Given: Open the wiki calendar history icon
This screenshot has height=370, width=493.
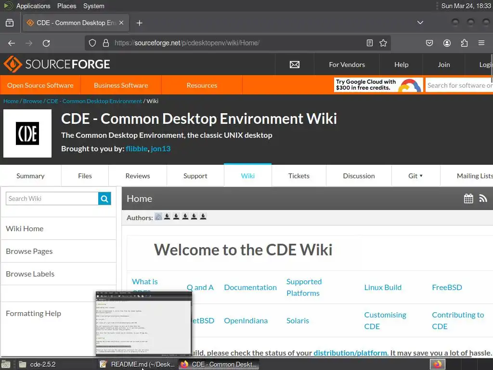Looking at the screenshot, I should [x=468, y=198].
